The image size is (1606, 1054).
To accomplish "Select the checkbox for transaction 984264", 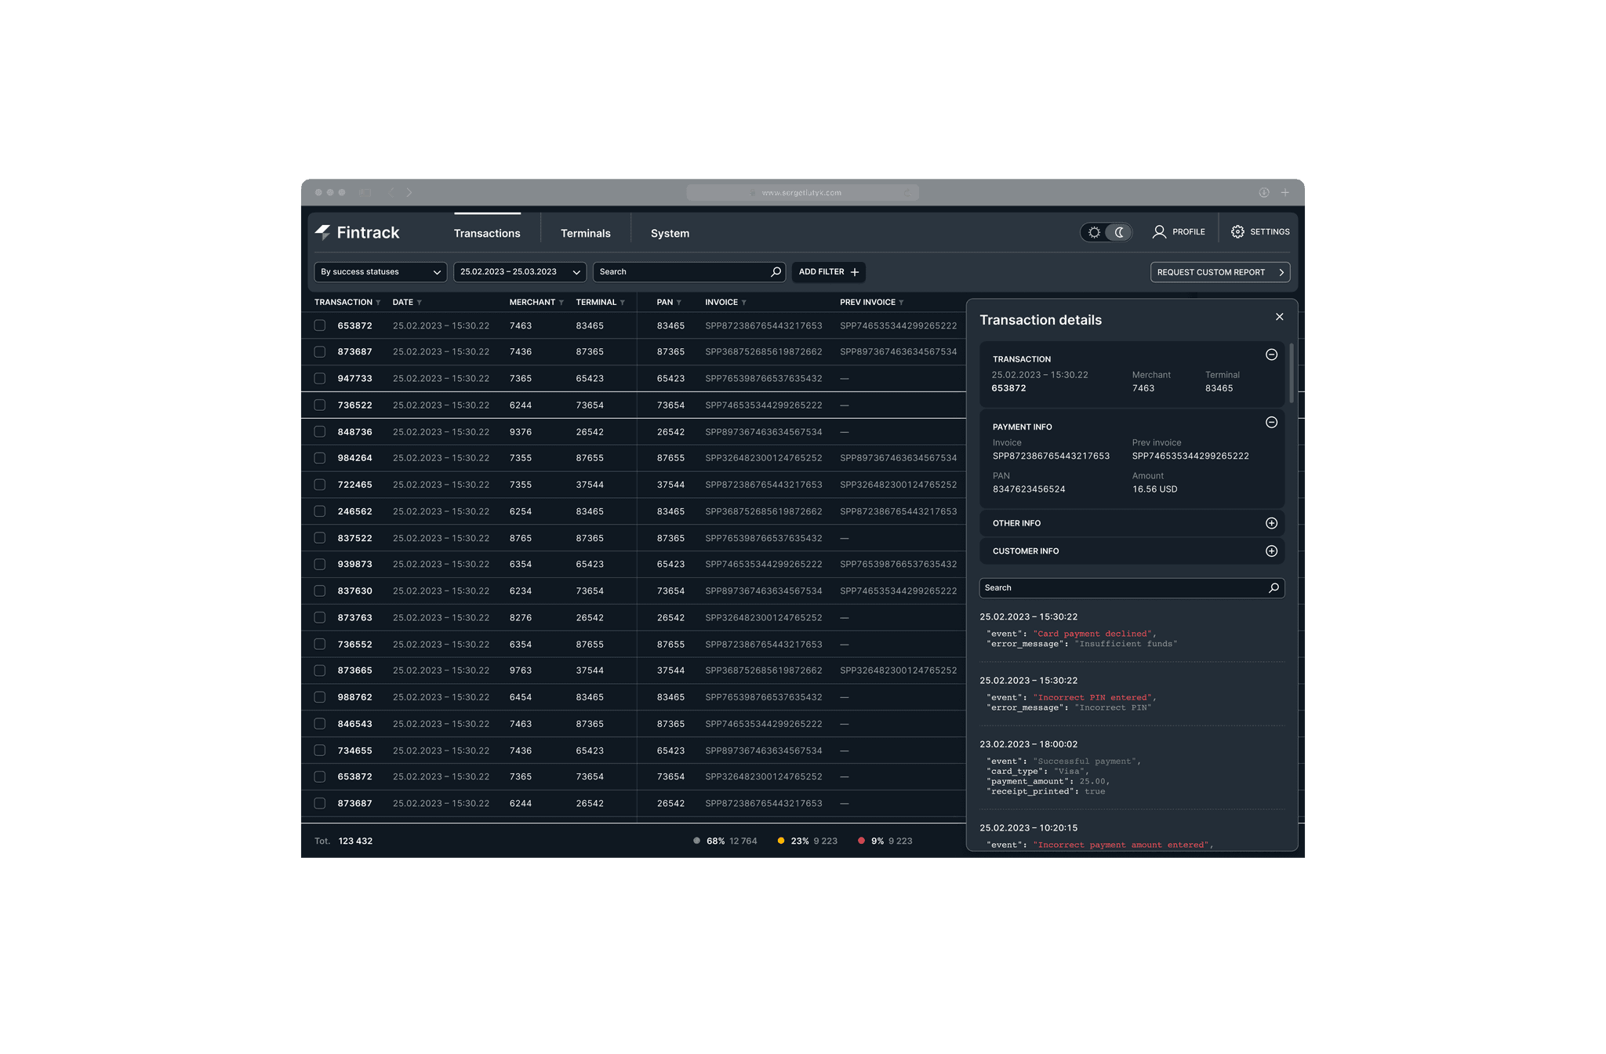I will (x=320, y=458).
